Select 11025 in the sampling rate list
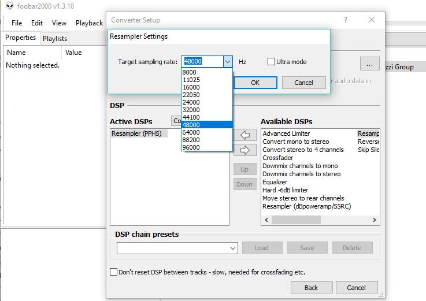The image size is (426, 301). tap(206, 80)
